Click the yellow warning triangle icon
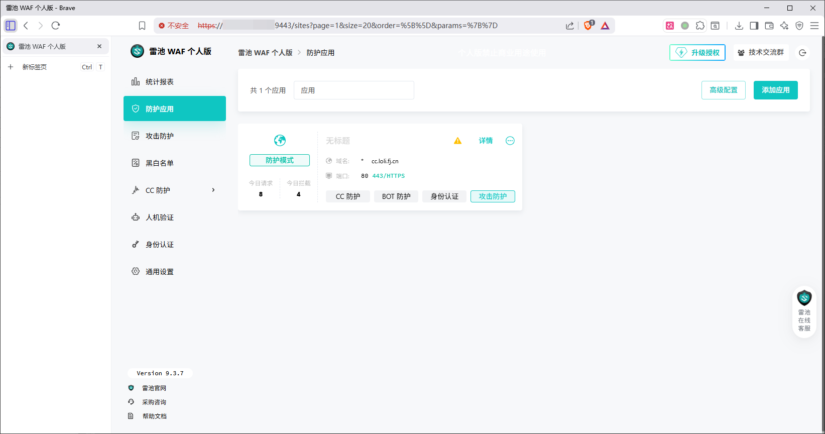 click(457, 141)
